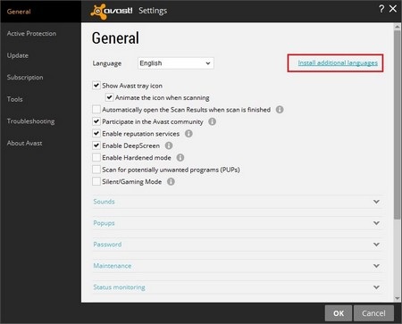Uncheck Show Avast tray icon
This screenshot has width=402, height=324.
pos(96,86)
